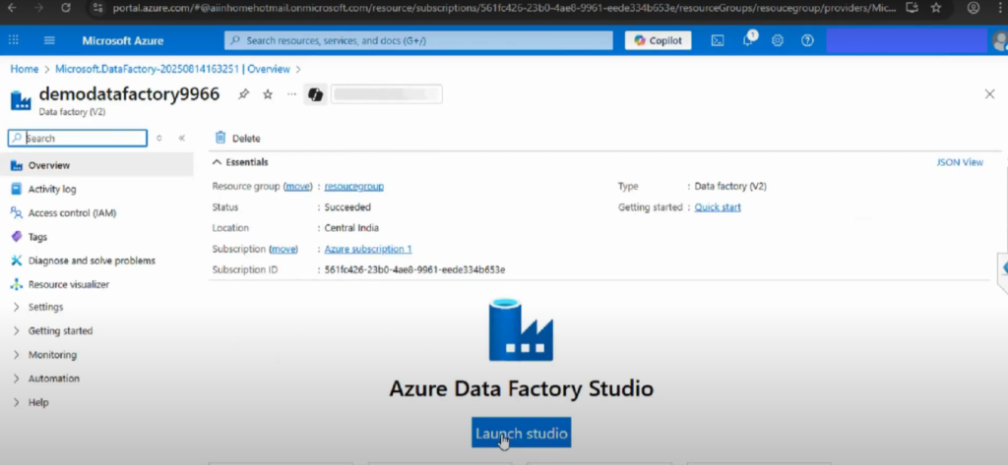Click the sidebar expand/collapse-all arrows beside search
This screenshot has height=465, width=1008.
pyautogui.click(x=158, y=138)
